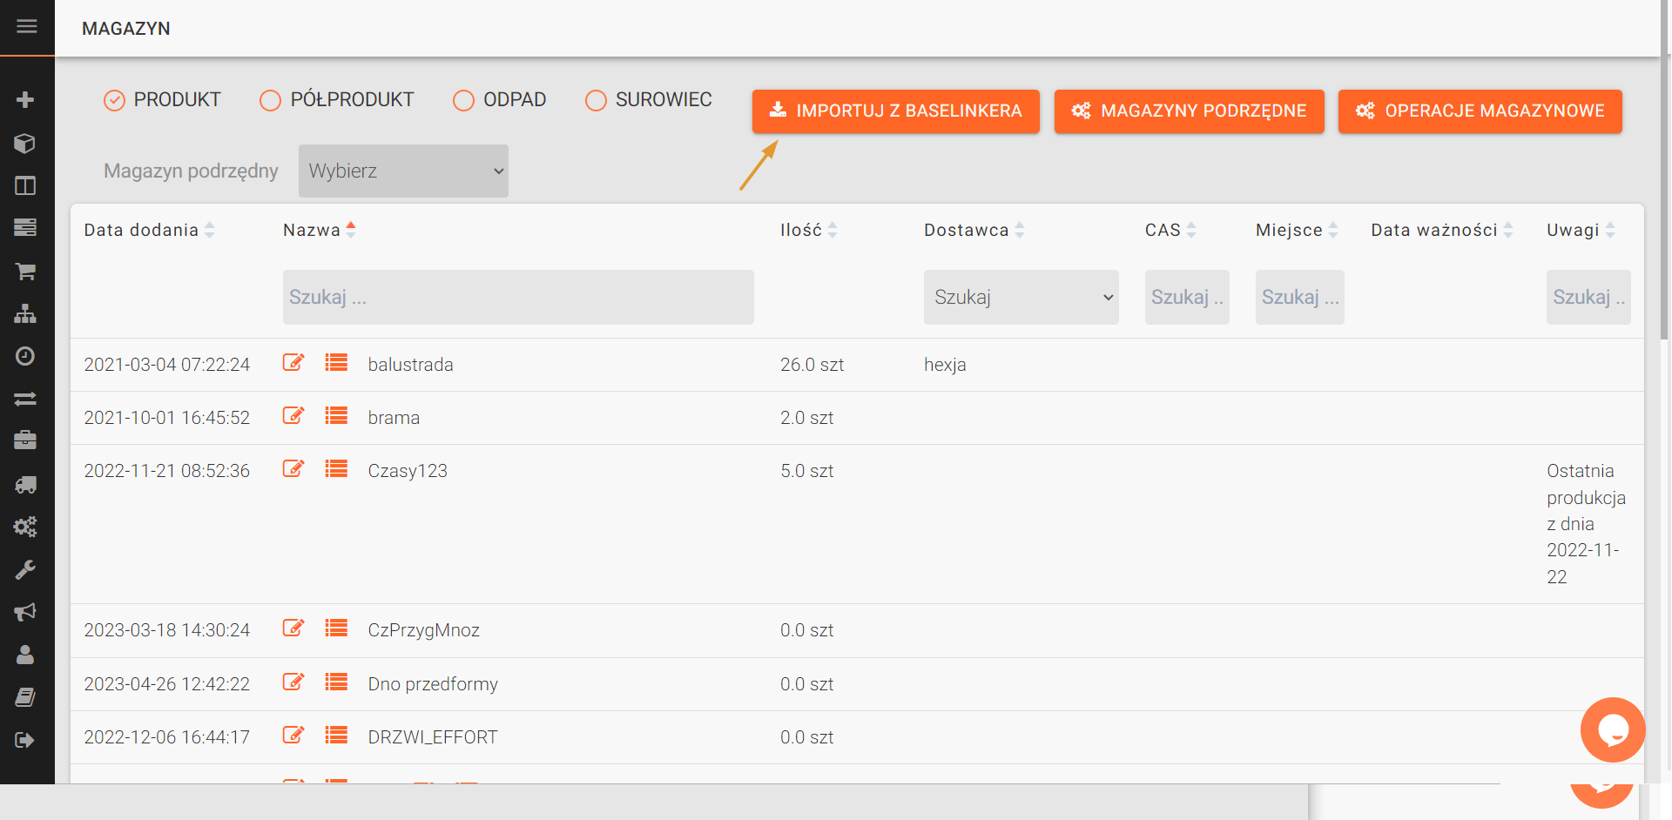Open the Dostawca Szukaj filter dropdown
Viewport: 1672px width, 820px height.
point(1021,297)
